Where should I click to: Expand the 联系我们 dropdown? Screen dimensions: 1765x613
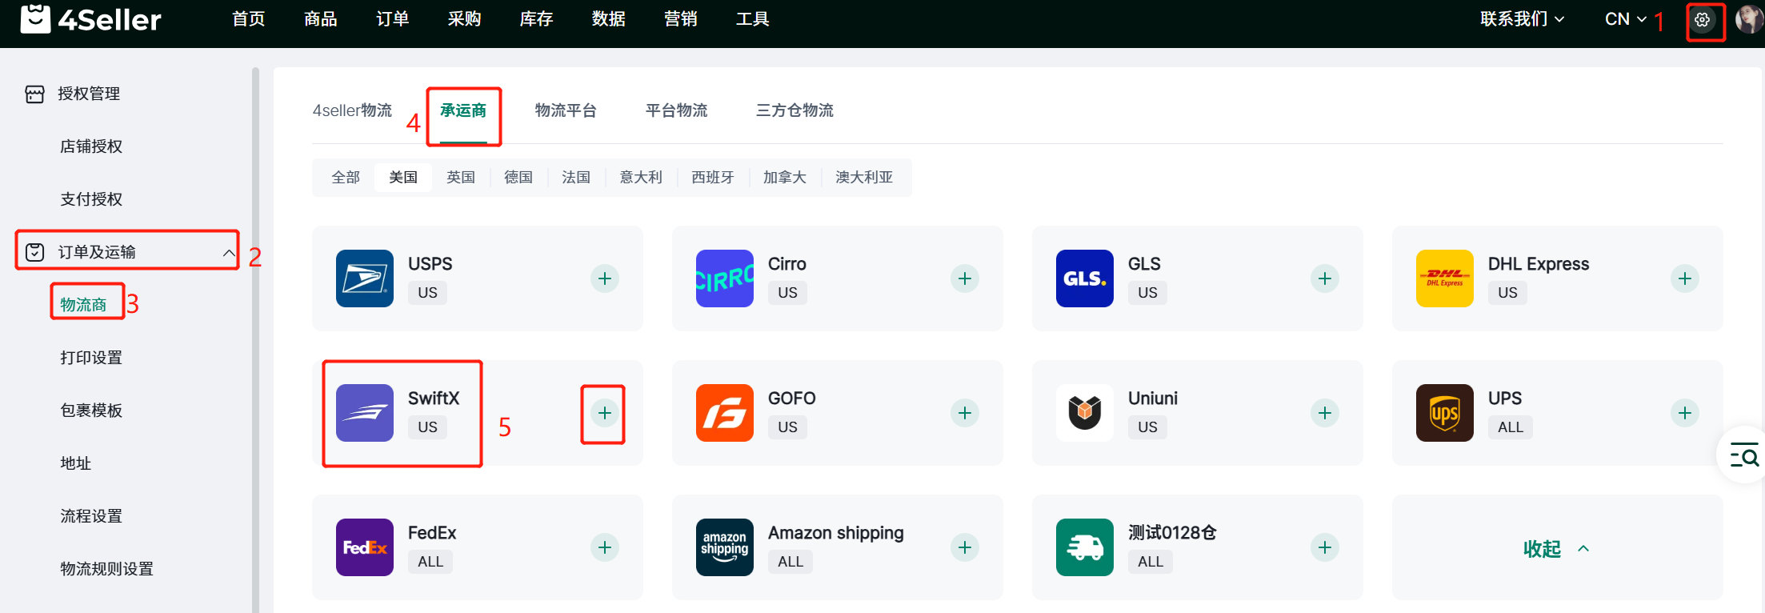(1522, 19)
